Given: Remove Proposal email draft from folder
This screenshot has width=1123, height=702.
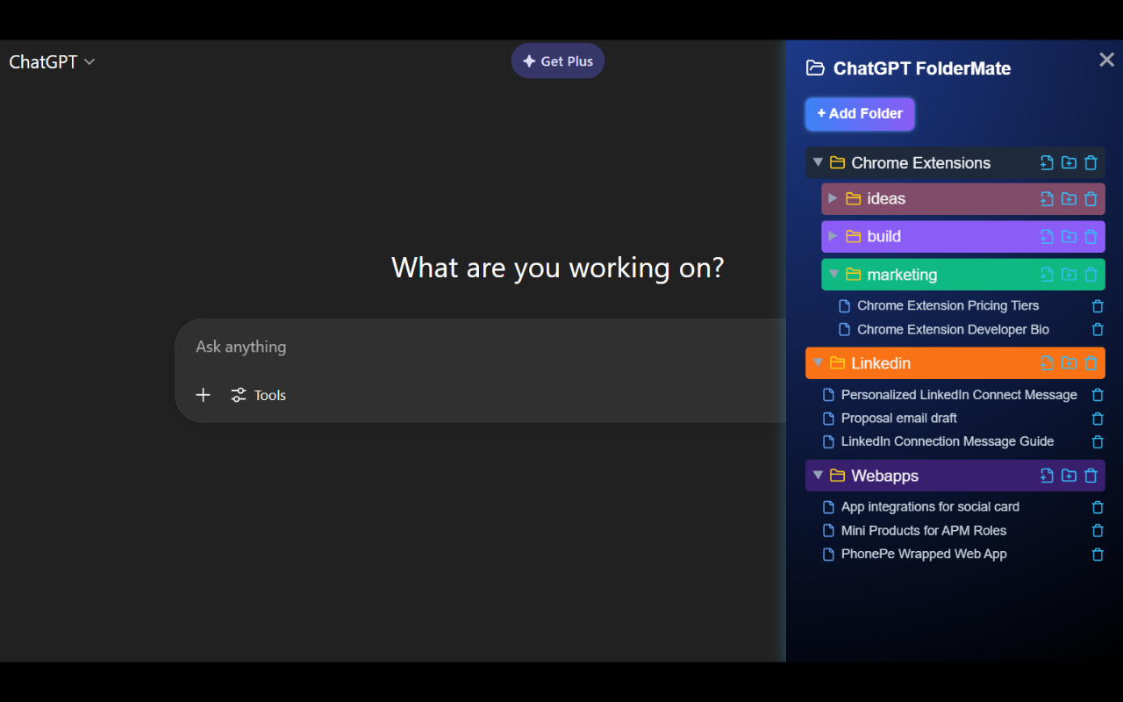Looking at the screenshot, I should (x=1097, y=419).
